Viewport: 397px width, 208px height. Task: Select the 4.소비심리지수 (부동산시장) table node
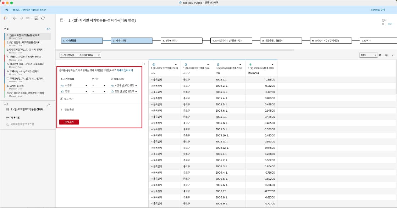point(231,40)
